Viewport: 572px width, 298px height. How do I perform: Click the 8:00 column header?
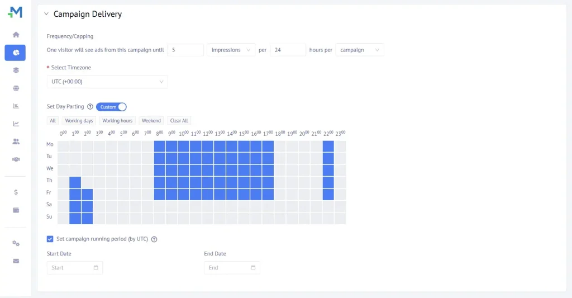pyautogui.click(x=160, y=134)
